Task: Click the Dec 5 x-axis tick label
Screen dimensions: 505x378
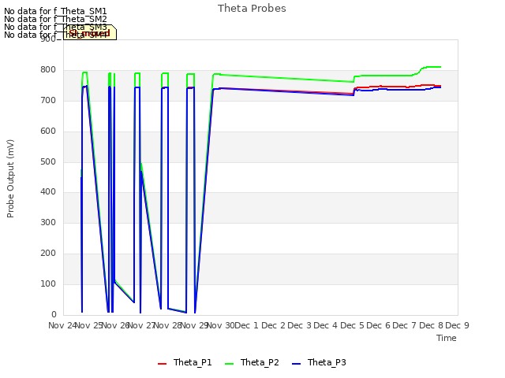Action: click(x=352, y=325)
